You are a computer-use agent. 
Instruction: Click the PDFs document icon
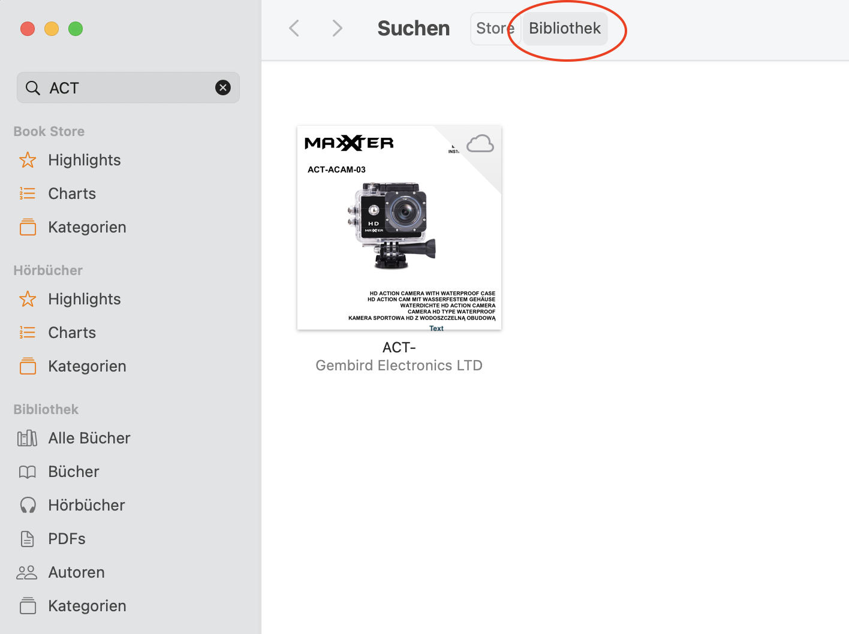tap(28, 539)
